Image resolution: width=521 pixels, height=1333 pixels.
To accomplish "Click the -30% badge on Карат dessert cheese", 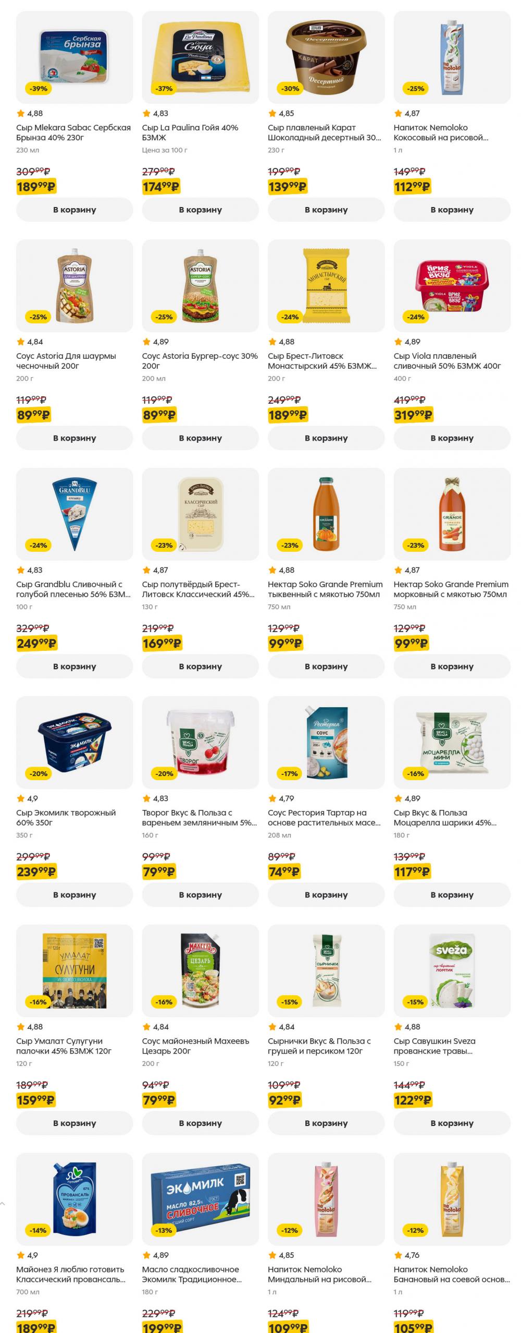I will 290,89.
